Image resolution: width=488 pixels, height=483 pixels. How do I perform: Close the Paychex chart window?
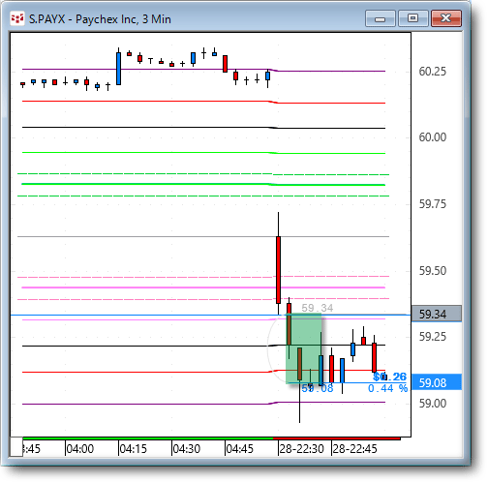click(x=446, y=18)
